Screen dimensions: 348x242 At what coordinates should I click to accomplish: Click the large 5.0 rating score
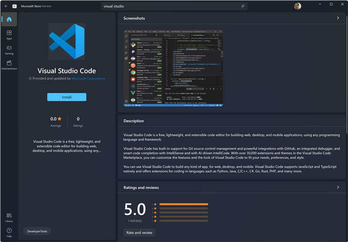(135, 209)
